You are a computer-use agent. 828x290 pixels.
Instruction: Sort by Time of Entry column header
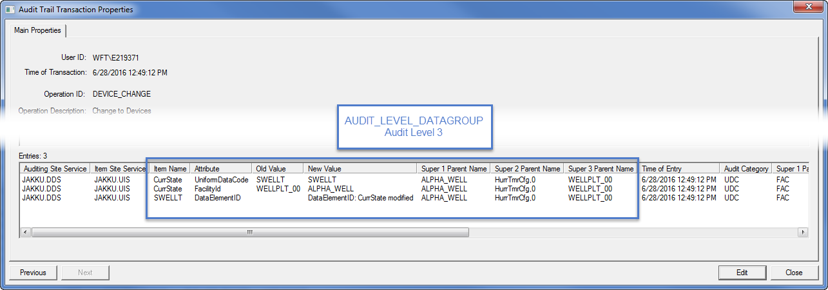tap(679, 169)
